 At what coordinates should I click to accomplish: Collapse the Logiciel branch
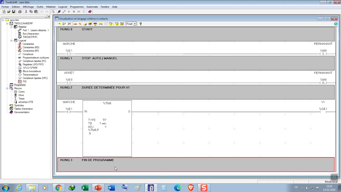[x=11, y=41]
